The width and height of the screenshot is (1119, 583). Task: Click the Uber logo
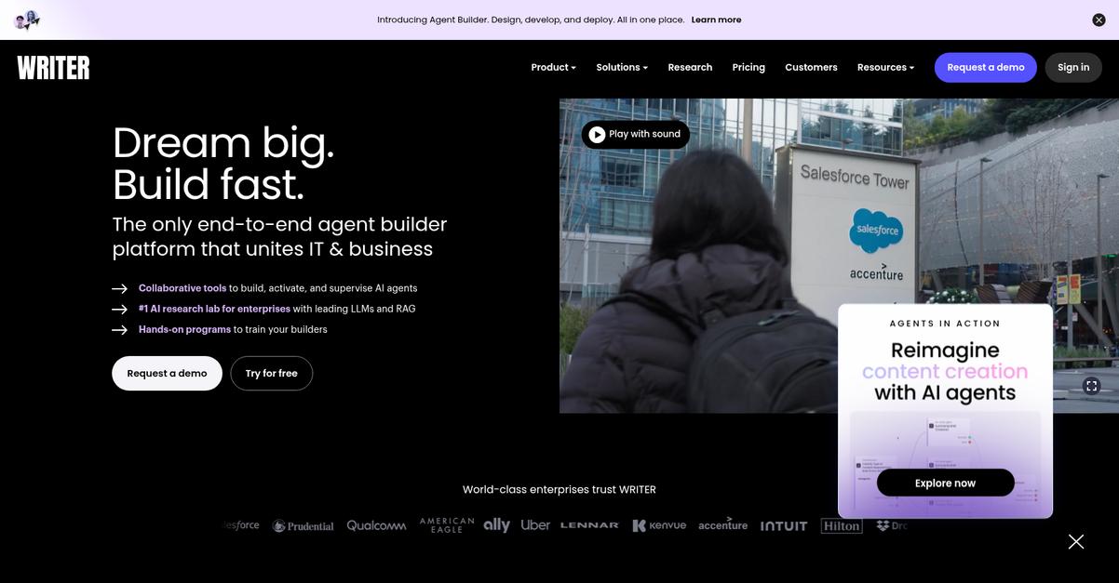(x=535, y=524)
